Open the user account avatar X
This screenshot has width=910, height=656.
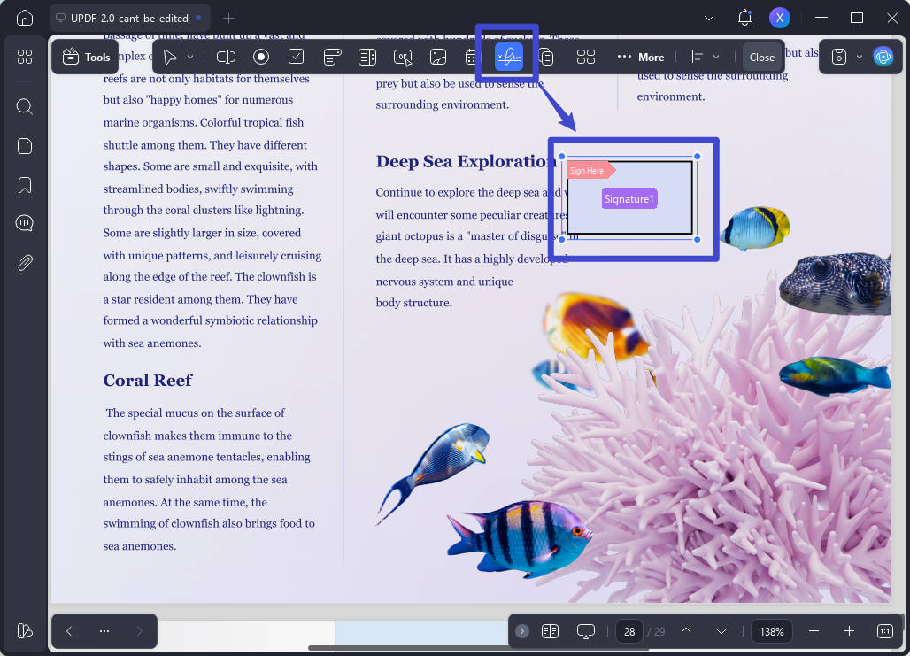[x=779, y=18]
